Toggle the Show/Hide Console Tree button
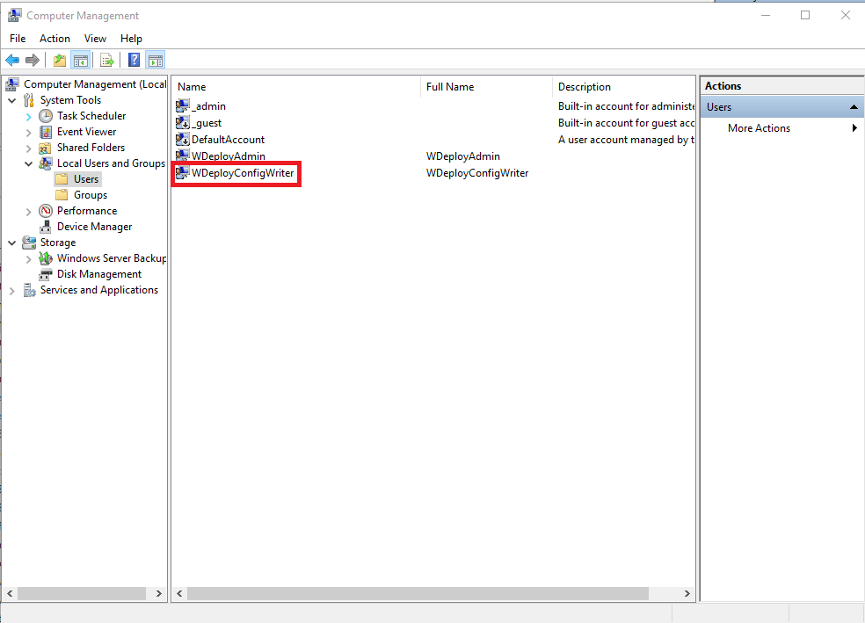 [80, 61]
